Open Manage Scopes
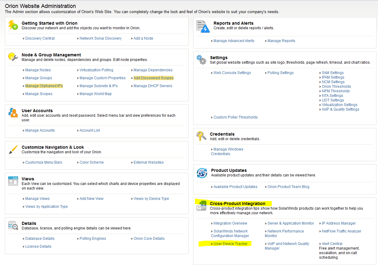 pos(39,94)
